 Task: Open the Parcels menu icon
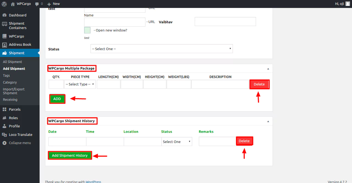click(4, 109)
